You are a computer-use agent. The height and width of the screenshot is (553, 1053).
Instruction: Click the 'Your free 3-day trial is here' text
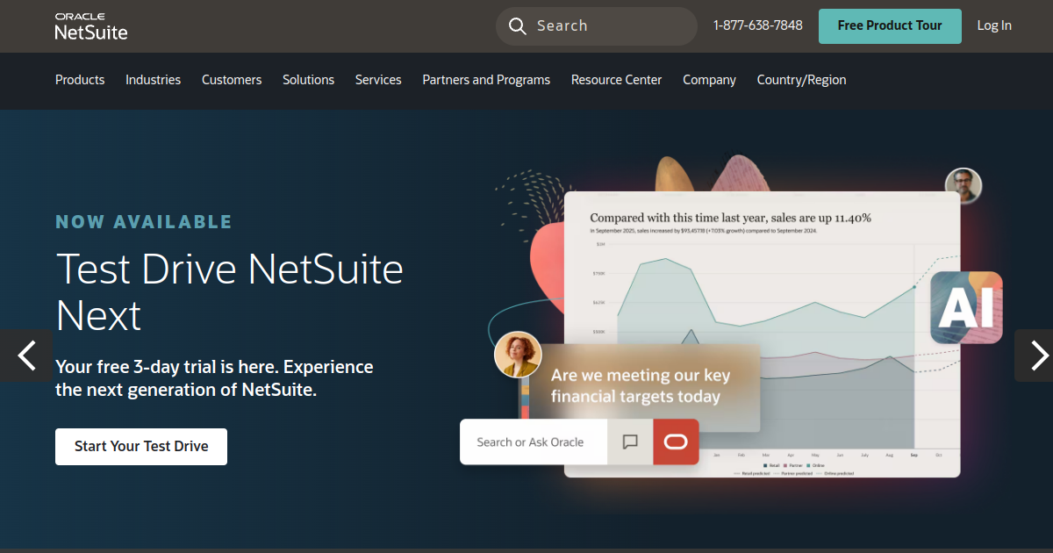[x=214, y=378]
